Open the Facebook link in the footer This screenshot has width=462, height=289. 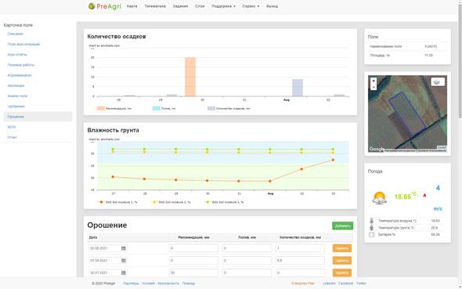[345, 284]
